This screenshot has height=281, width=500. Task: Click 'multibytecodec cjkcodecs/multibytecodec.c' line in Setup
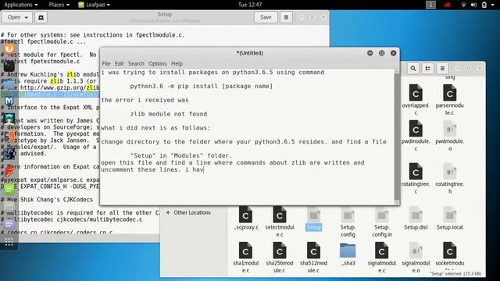point(71,219)
